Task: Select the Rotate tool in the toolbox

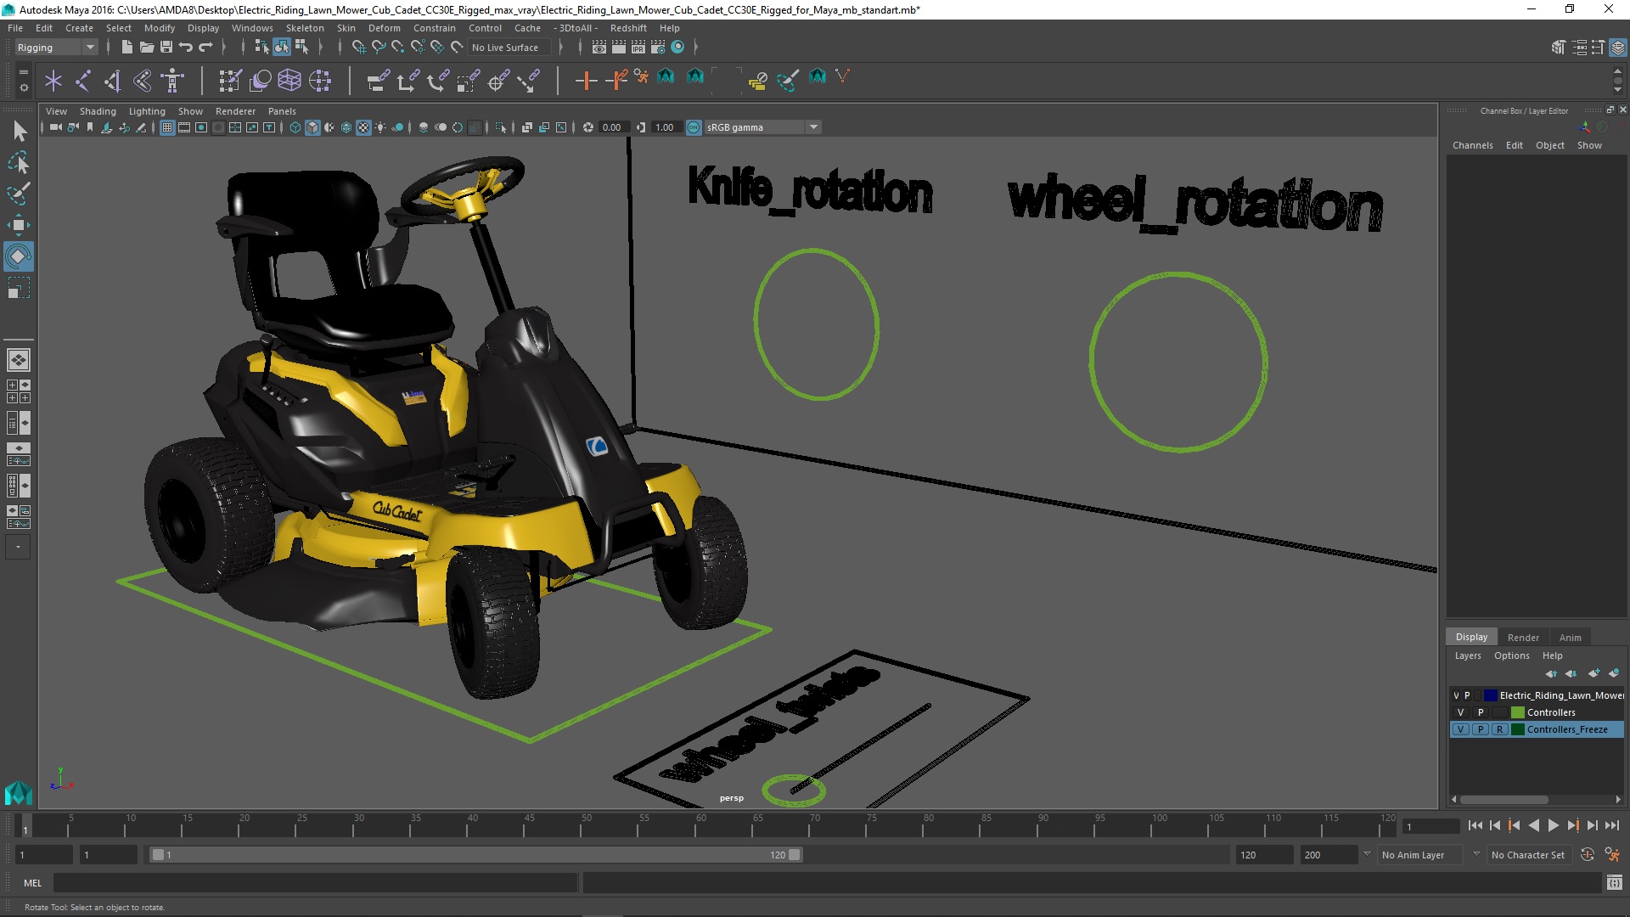Action: (x=18, y=256)
